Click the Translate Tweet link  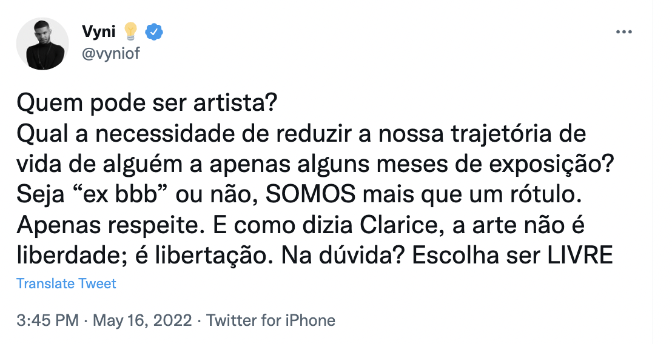tap(66, 283)
